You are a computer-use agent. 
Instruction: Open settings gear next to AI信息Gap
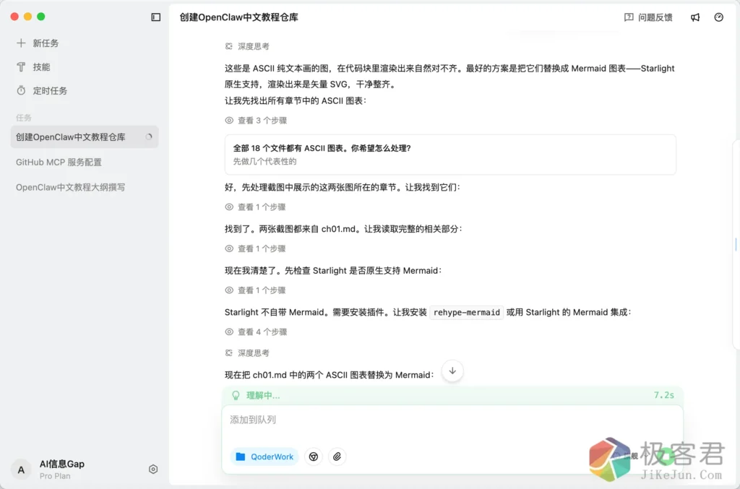tap(153, 469)
